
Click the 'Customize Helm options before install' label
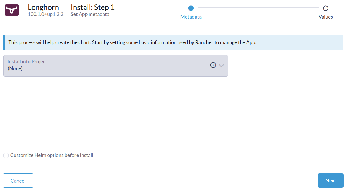tap(52, 156)
